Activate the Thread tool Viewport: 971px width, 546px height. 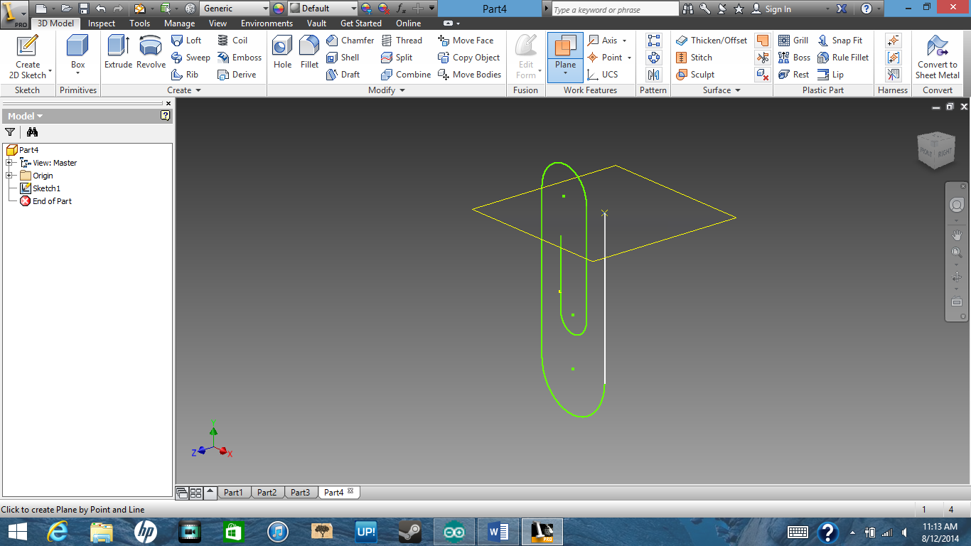(402, 41)
